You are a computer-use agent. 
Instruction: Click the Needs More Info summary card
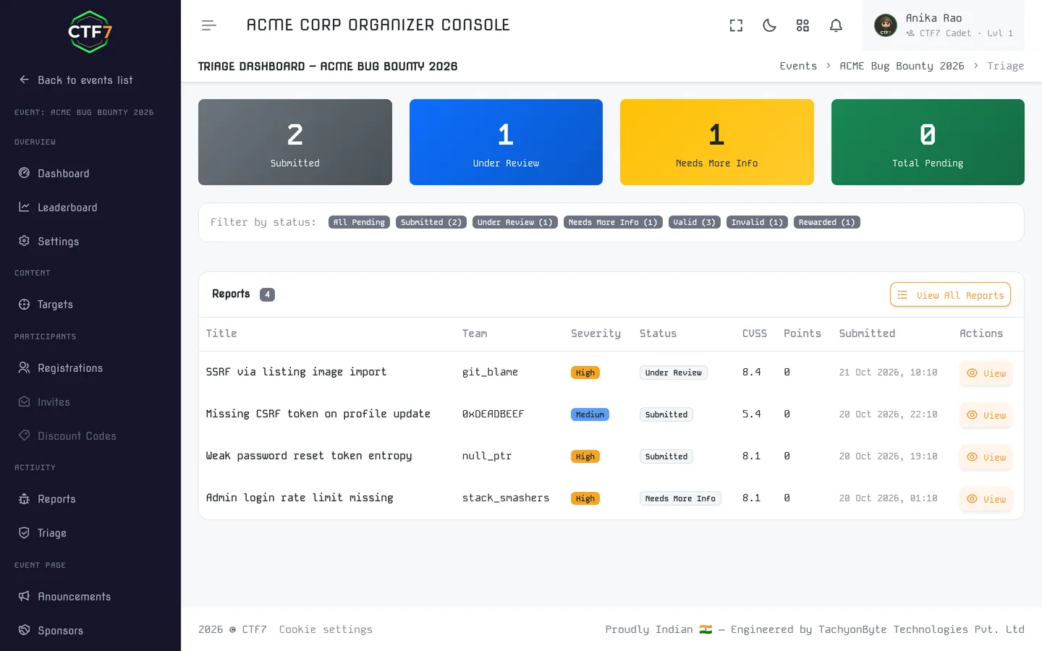717,142
